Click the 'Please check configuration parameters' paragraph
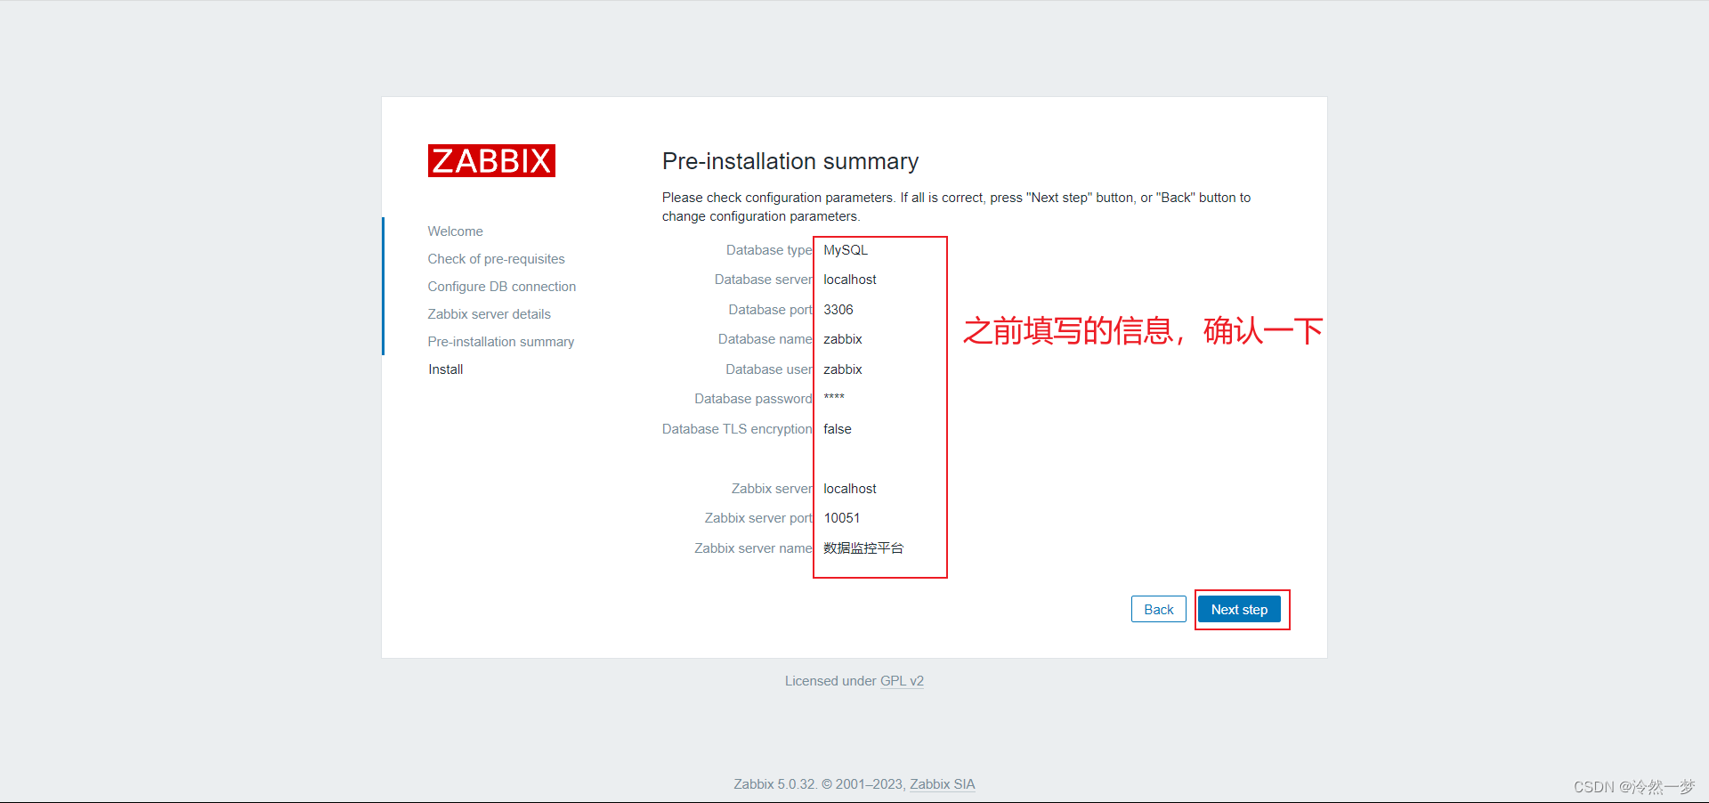Image resolution: width=1709 pixels, height=803 pixels. point(956,207)
